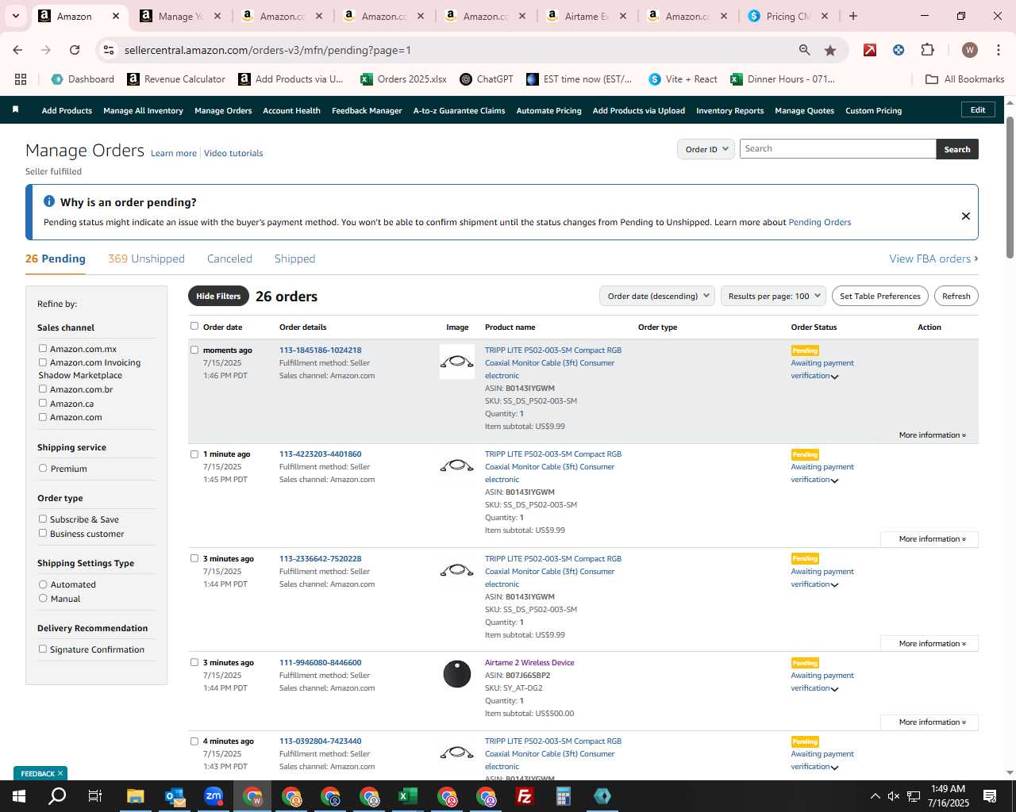The width and height of the screenshot is (1016, 812).
Task: Dismiss the pending order info banner
Action: [966, 216]
